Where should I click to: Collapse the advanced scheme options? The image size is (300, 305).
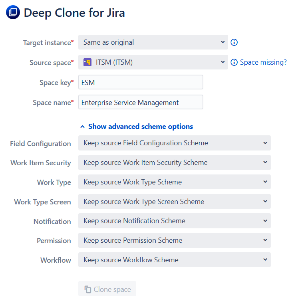(x=137, y=127)
